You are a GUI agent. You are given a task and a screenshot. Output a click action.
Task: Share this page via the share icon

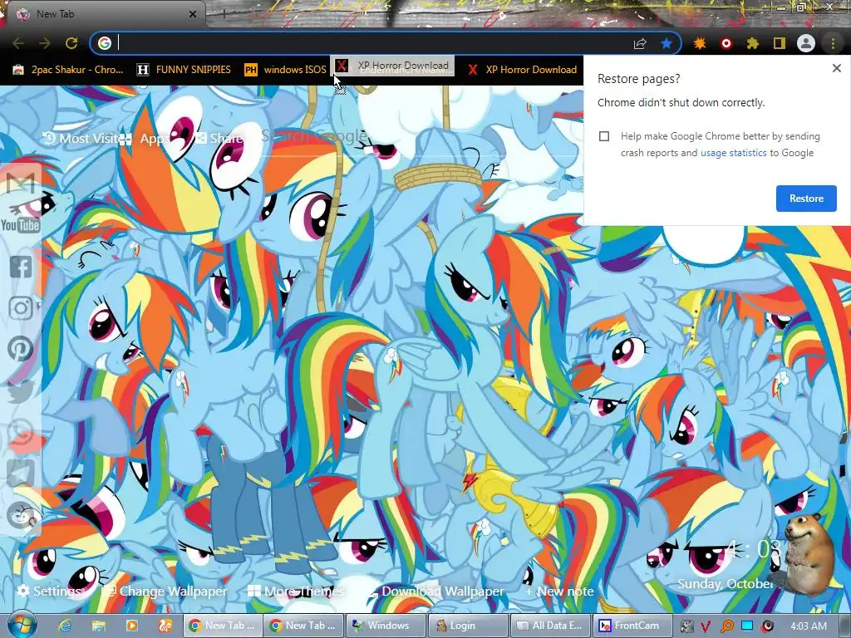[640, 43]
